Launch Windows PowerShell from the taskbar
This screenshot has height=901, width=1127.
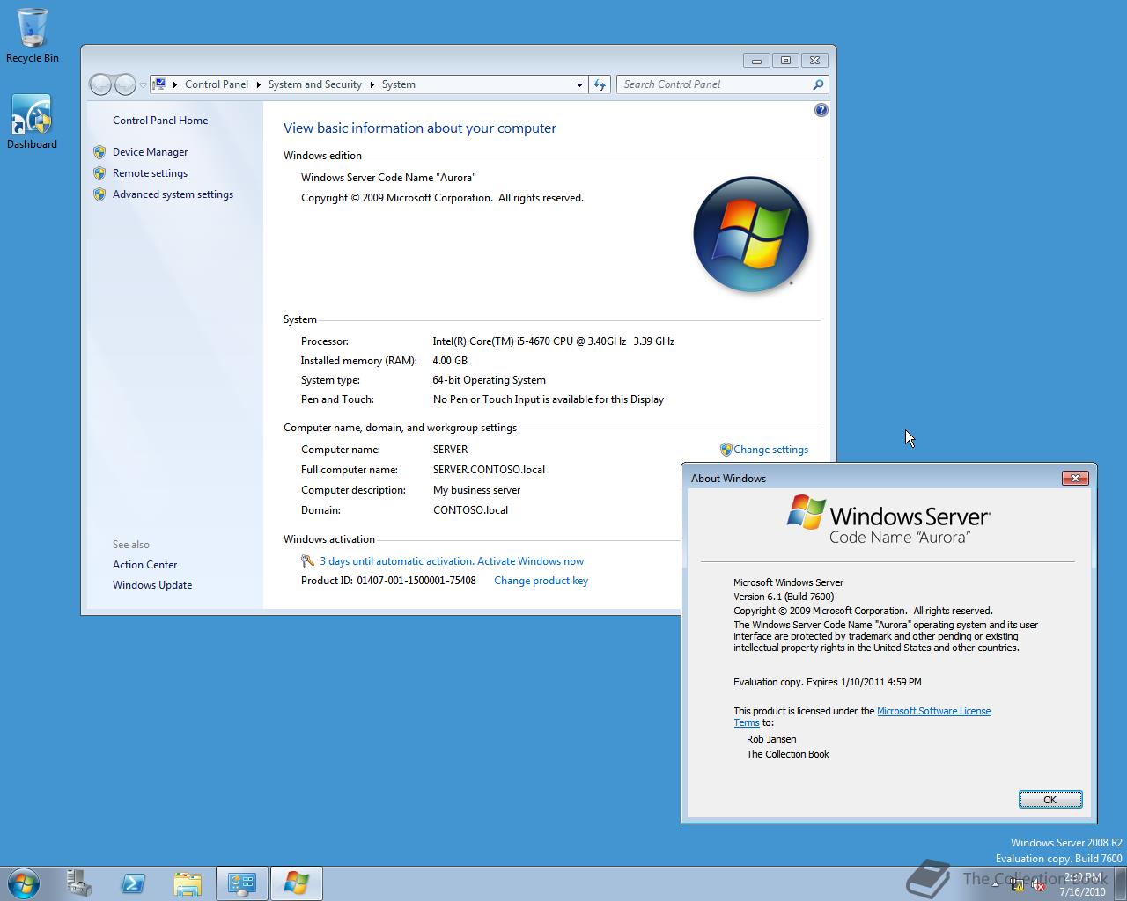(133, 883)
